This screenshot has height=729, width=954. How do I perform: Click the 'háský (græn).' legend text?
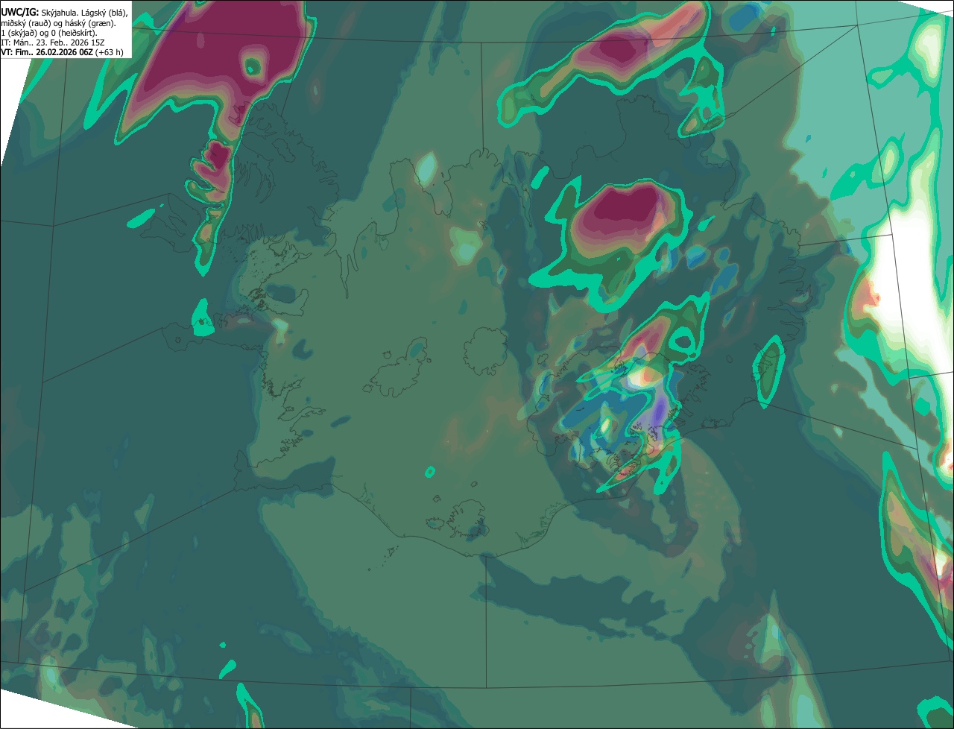pos(90,23)
